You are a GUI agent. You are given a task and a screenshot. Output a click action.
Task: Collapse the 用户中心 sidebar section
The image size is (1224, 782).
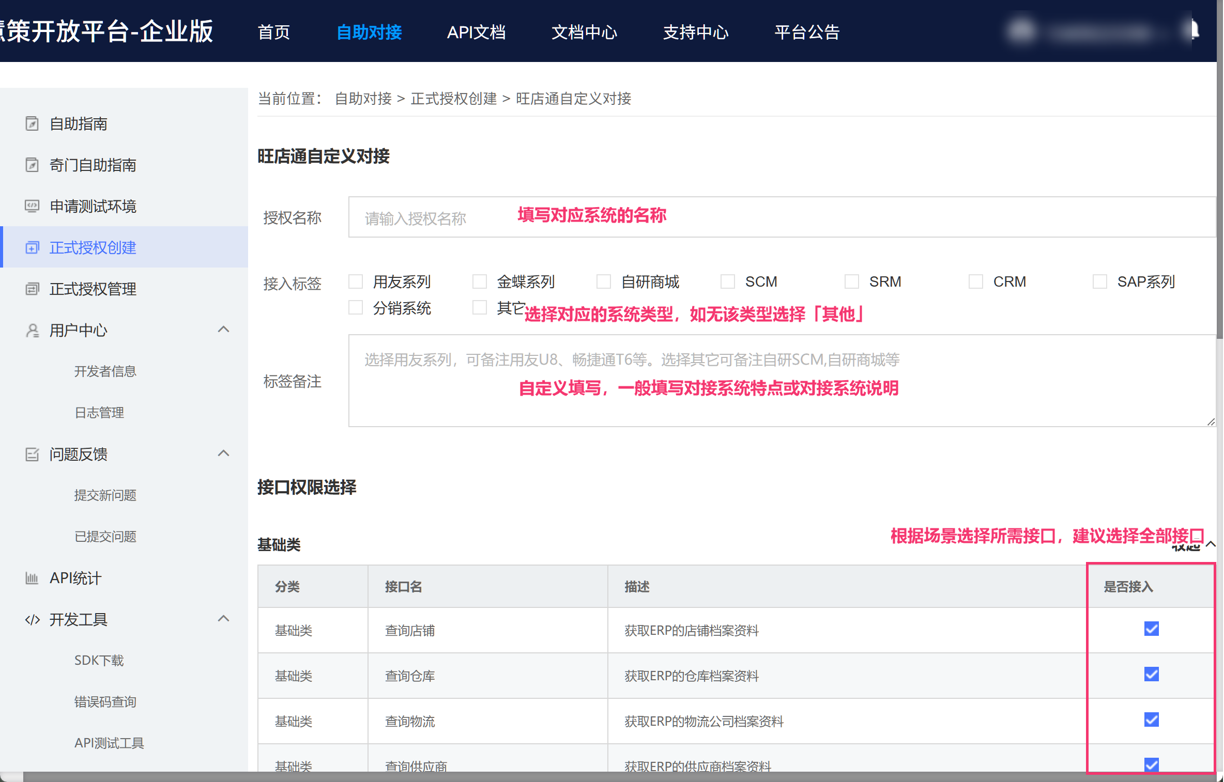tap(223, 330)
